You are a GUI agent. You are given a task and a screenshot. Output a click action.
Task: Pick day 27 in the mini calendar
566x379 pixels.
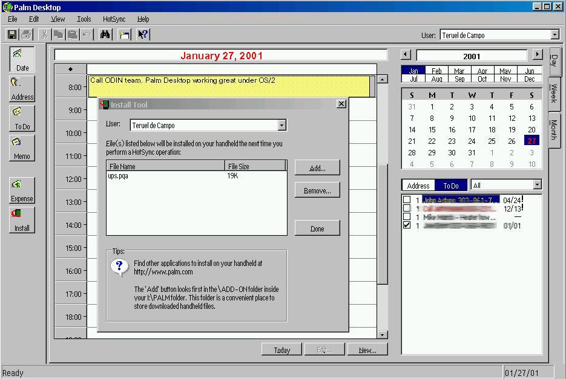coord(531,141)
